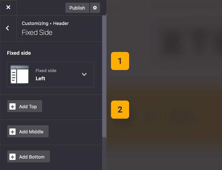Go back using the left chevron arrow
The image size is (222, 170).
tap(7, 28)
